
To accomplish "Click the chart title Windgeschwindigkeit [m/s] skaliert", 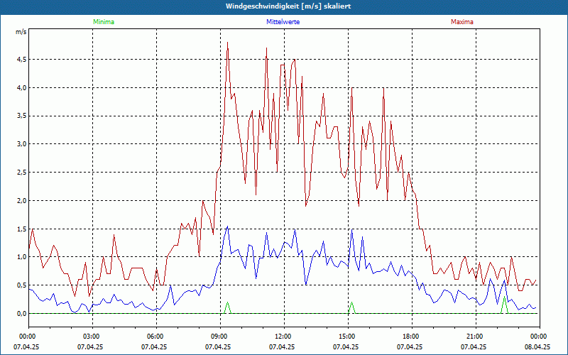I will coord(283,6).
